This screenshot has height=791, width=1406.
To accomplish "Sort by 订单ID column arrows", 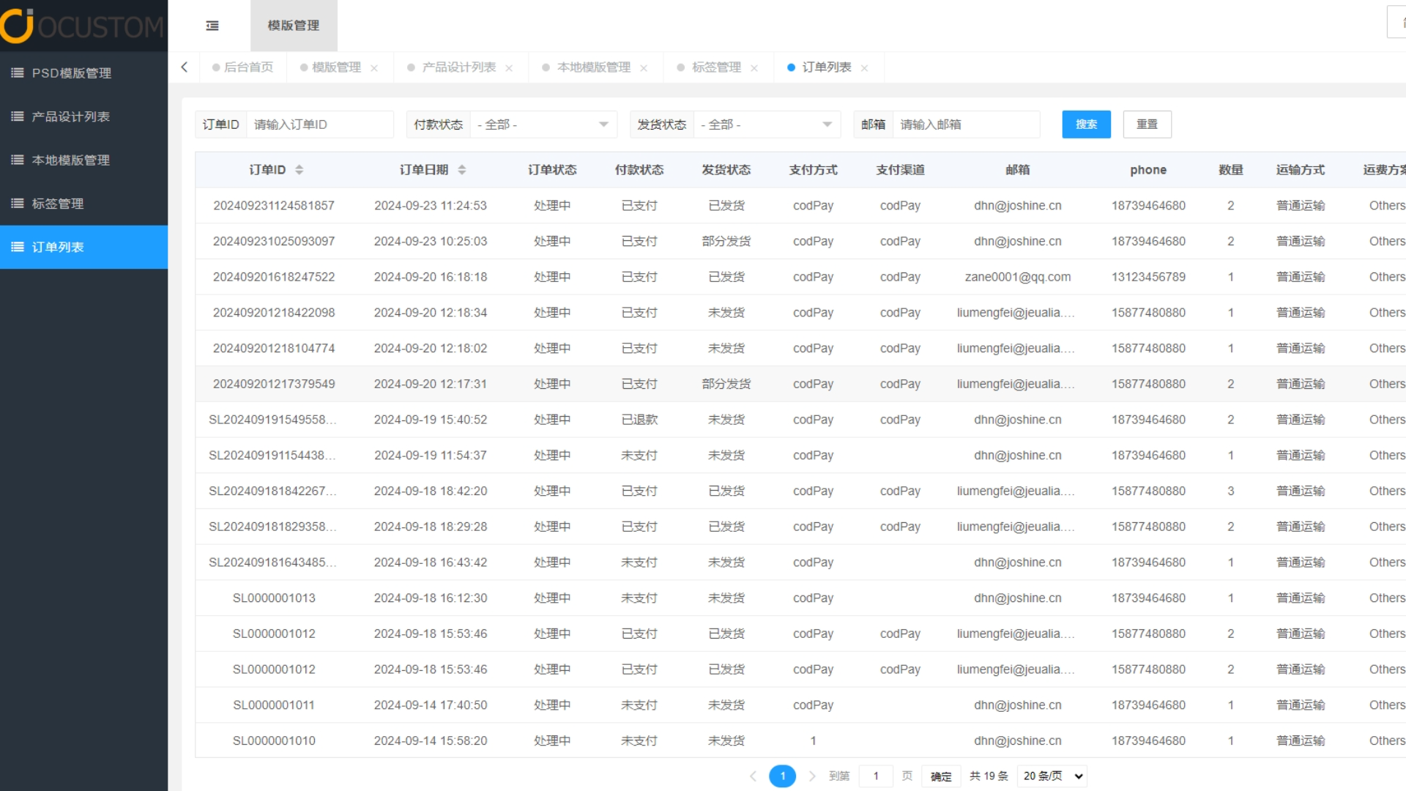I will pos(299,170).
